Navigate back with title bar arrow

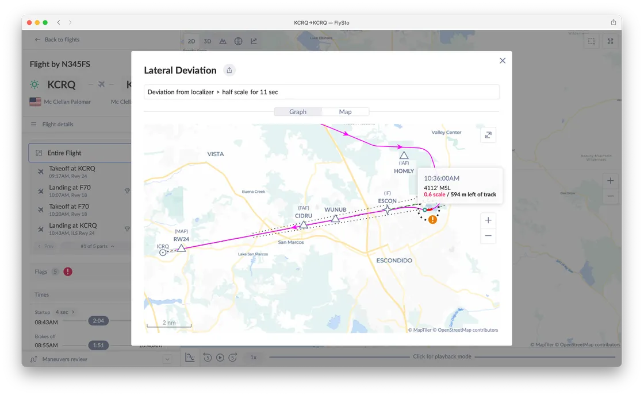coord(59,22)
